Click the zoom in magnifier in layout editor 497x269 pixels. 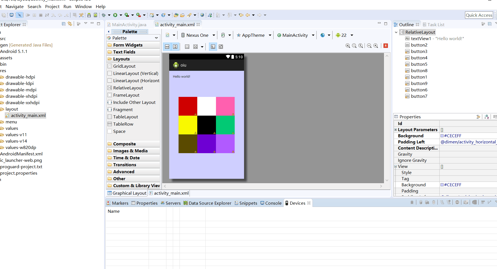(376, 46)
